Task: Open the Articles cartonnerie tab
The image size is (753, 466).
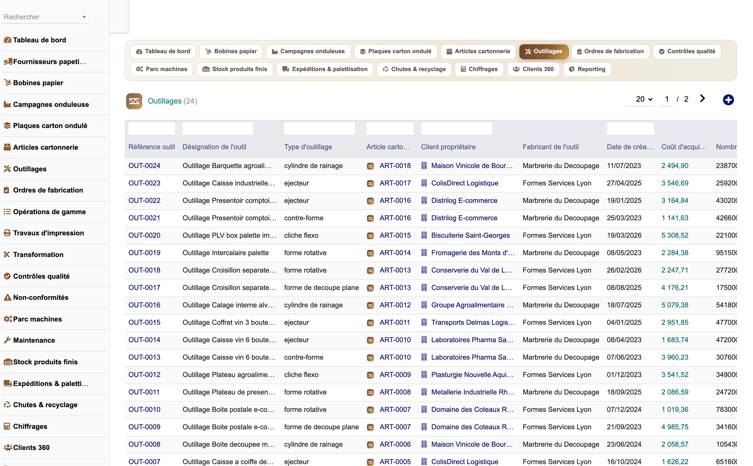Action: pos(478,51)
